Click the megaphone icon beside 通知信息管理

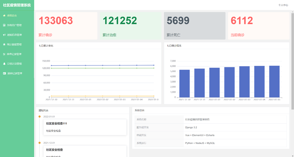click(4, 35)
